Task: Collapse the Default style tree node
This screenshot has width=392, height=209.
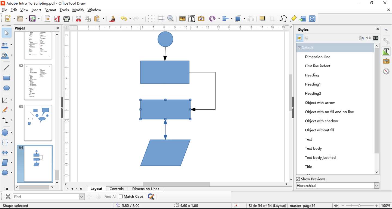Action: (x=299, y=48)
